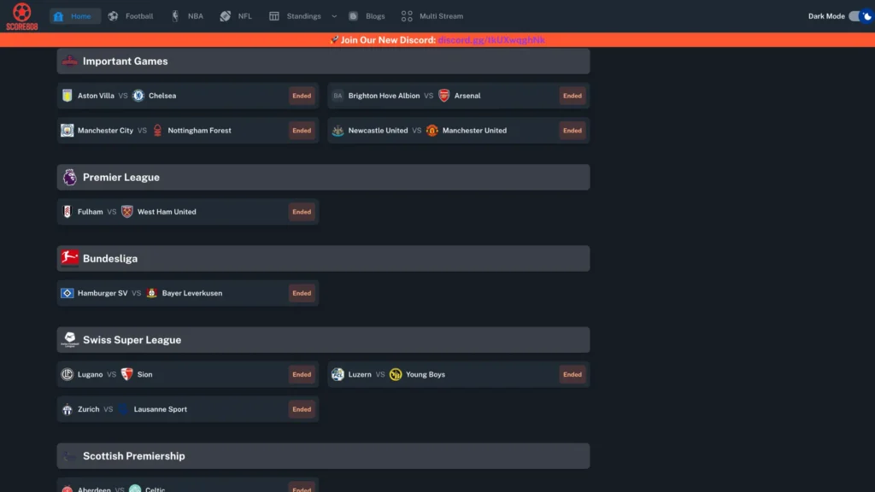Click the Swiss Super League logo
Viewport: 875px width, 492px height.
70,339
